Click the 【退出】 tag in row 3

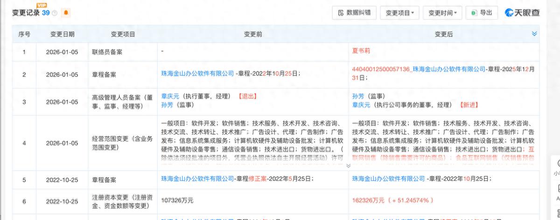click(x=247, y=96)
